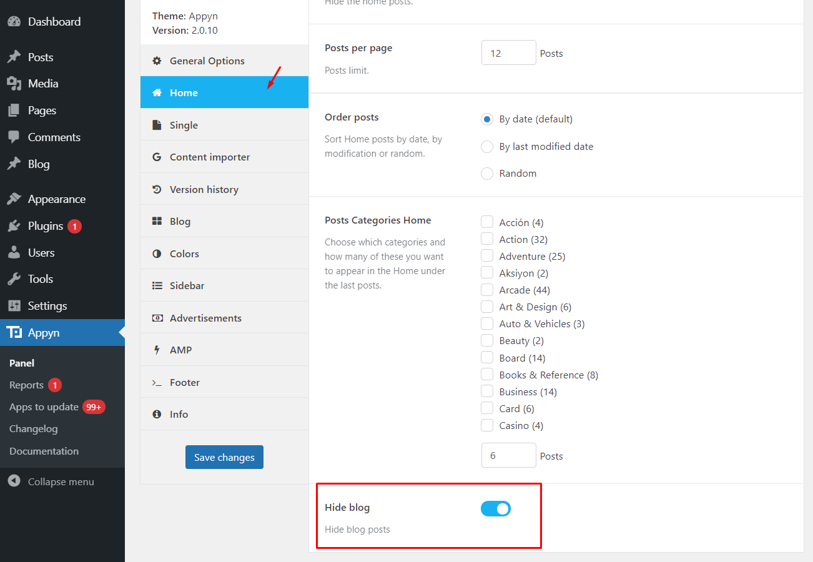813x562 pixels.
Task: Open the Content importer tab
Action: tap(224, 157)
